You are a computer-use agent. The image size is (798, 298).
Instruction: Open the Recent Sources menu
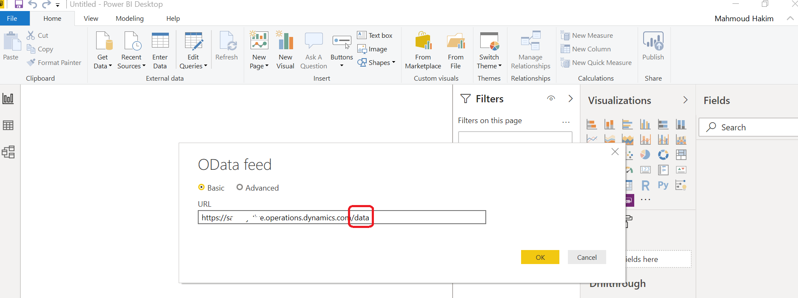131,50
